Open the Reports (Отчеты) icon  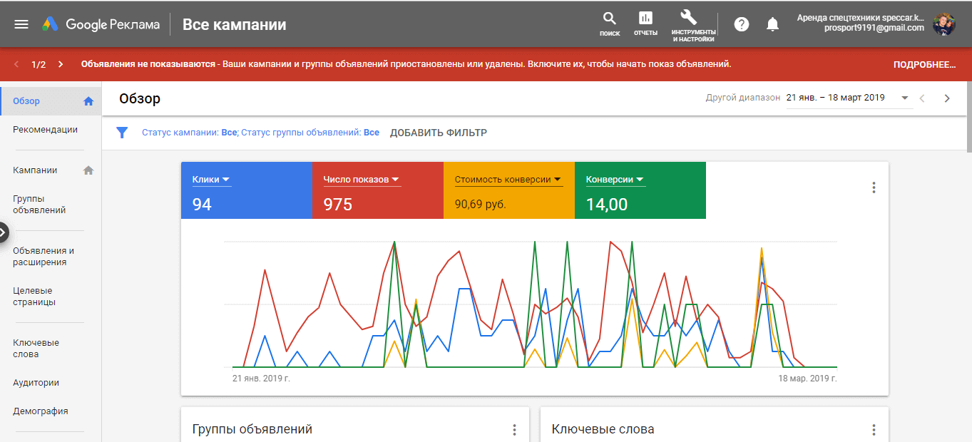pos(645,19)
